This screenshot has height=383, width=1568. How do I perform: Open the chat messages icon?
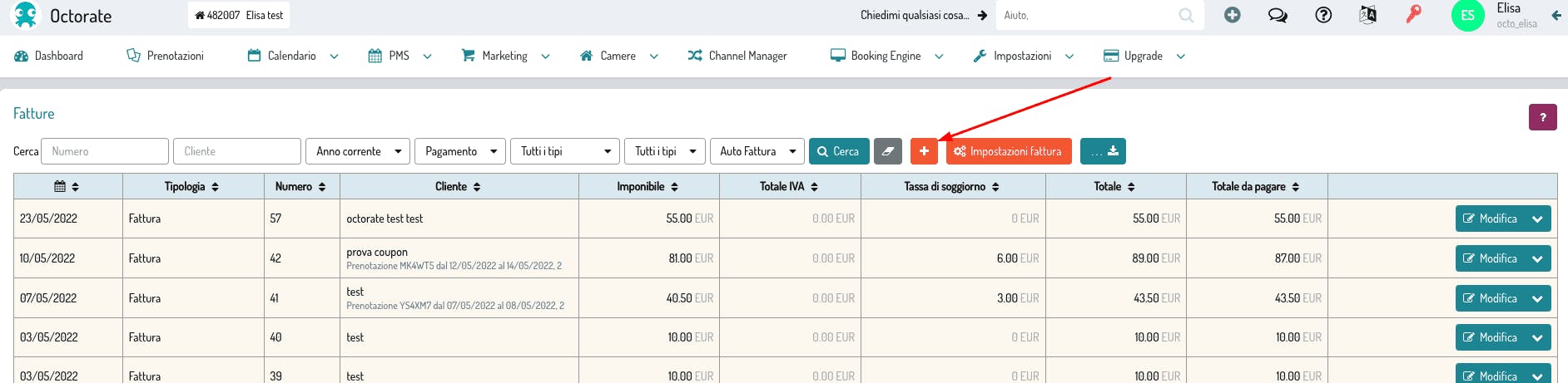point(1278,15)
